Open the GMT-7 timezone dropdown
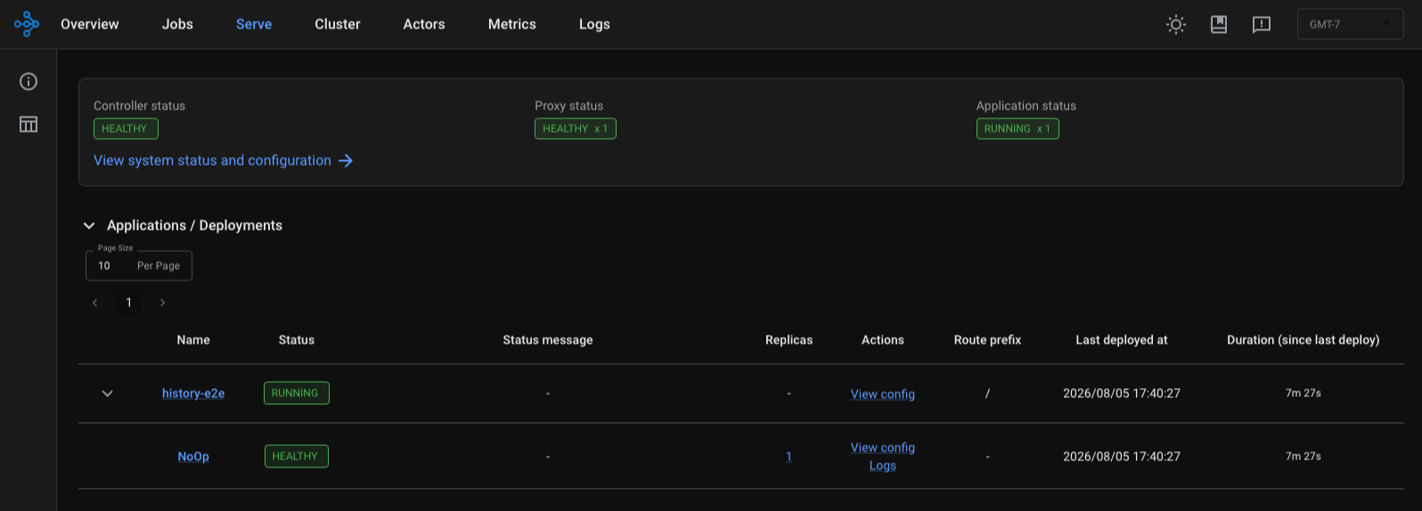The height and width of the screenshot is (511, 1422). click(1350, 24)
